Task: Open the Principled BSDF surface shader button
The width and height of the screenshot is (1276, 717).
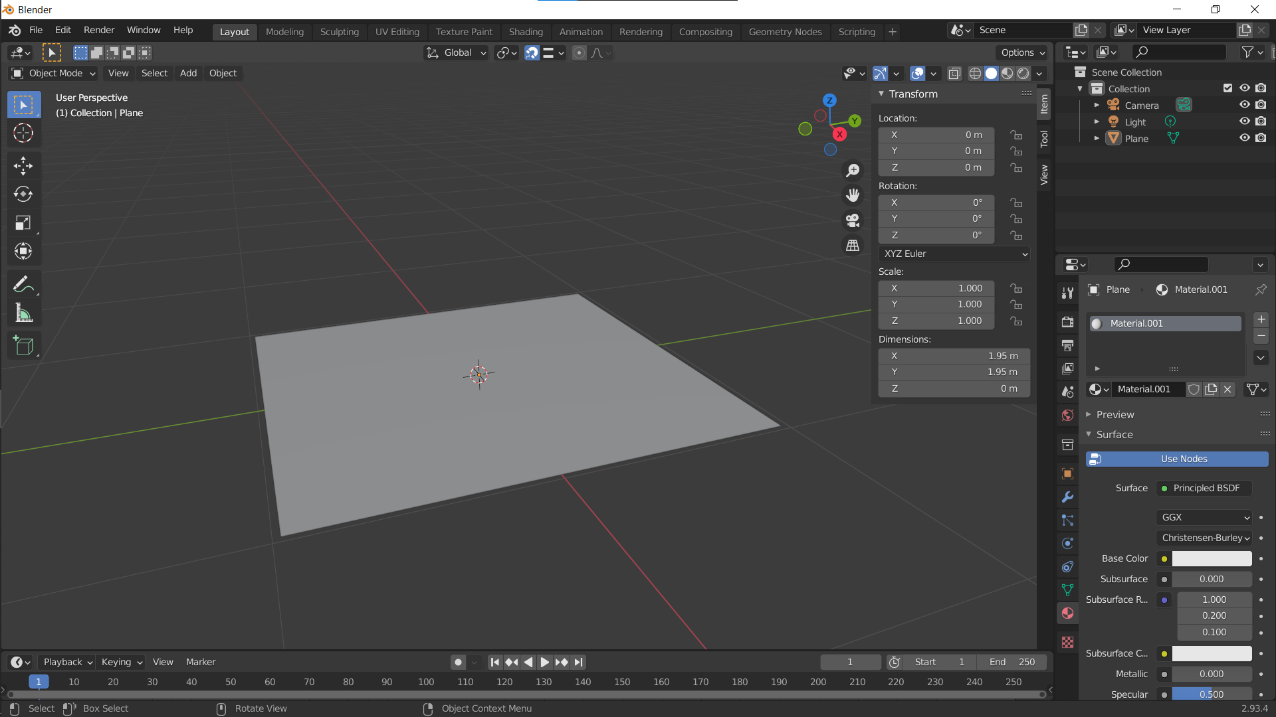Action: (1204, 488)
